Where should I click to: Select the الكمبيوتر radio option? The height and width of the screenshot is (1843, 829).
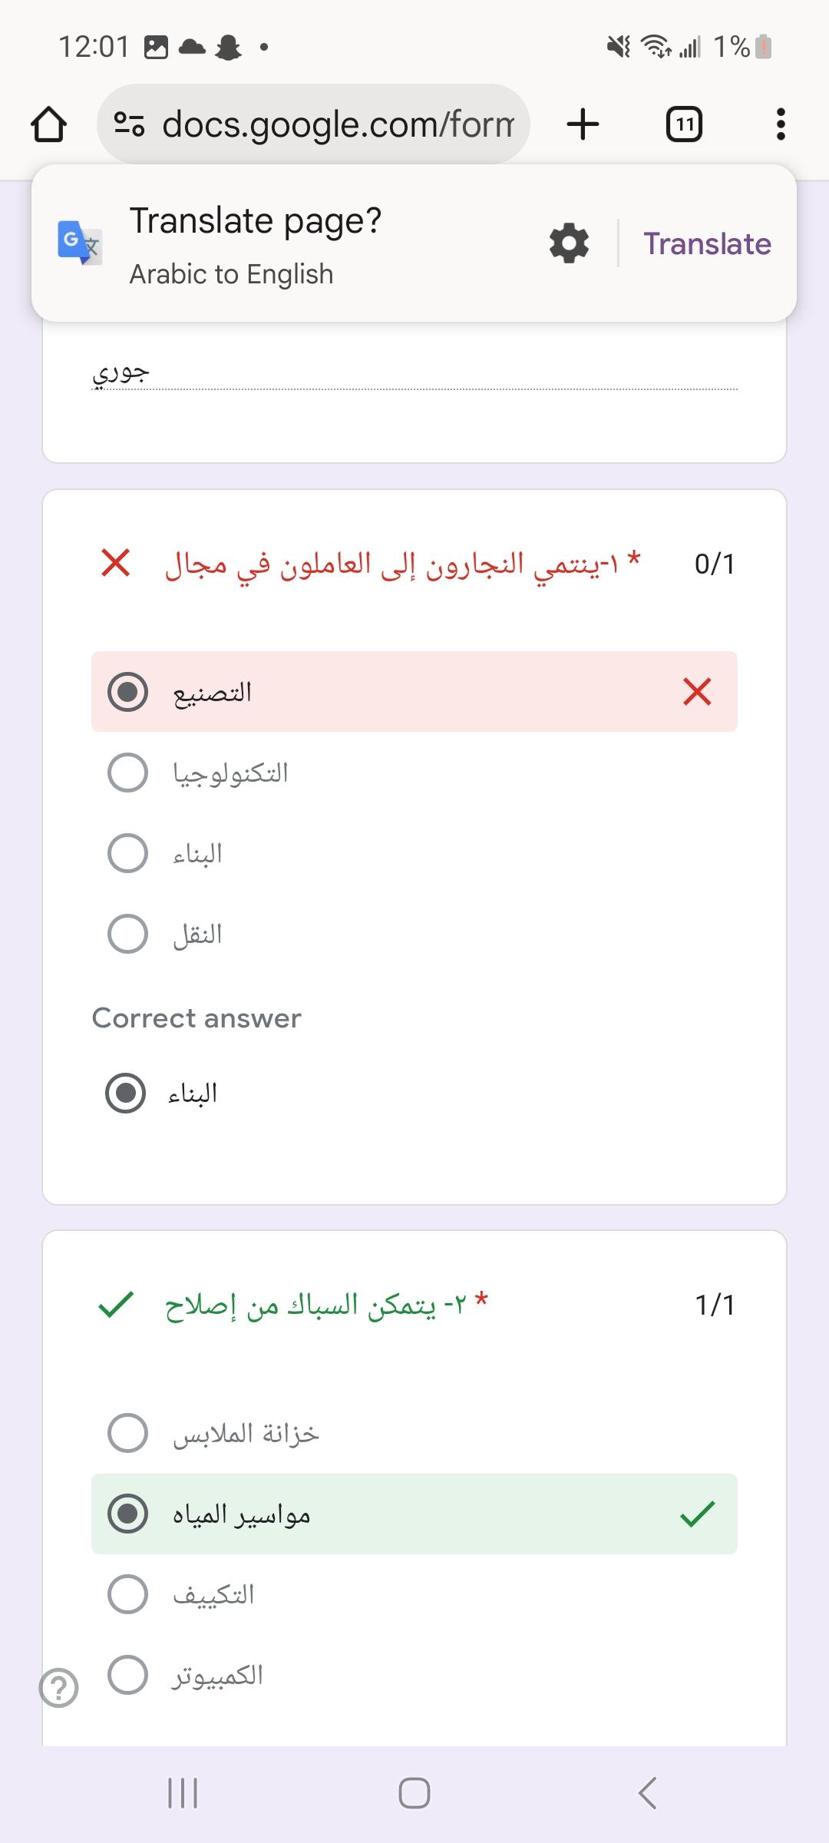(128, 1675)
